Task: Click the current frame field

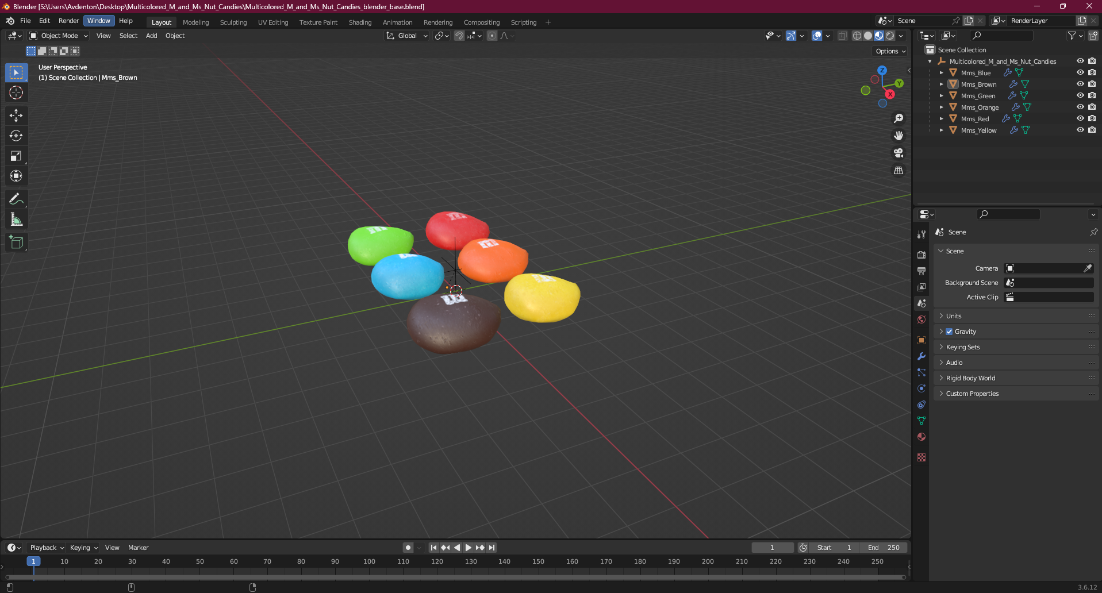Action: pyautogui.click(x=772, y=548)
